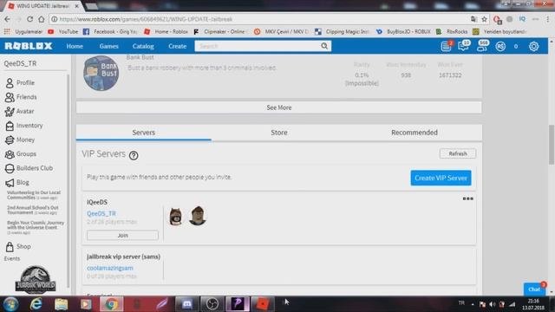Click the browser back arrow
555x312 pixels.
(8, 19)
